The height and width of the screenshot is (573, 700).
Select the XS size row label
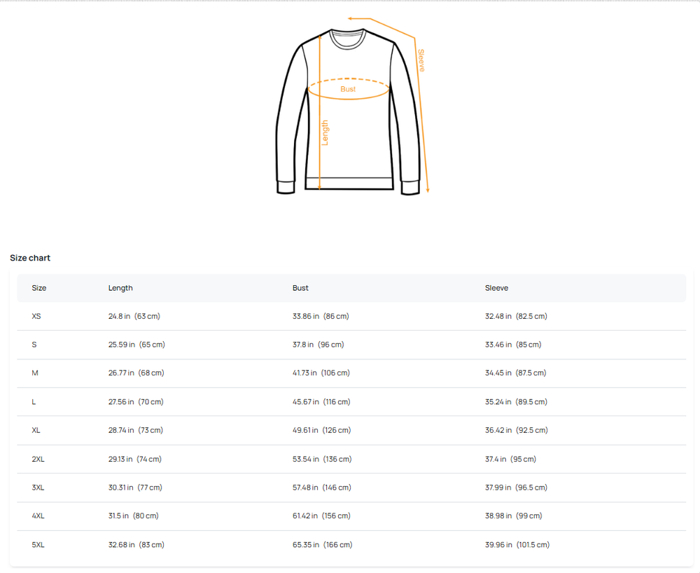click(x=36, y=317)
